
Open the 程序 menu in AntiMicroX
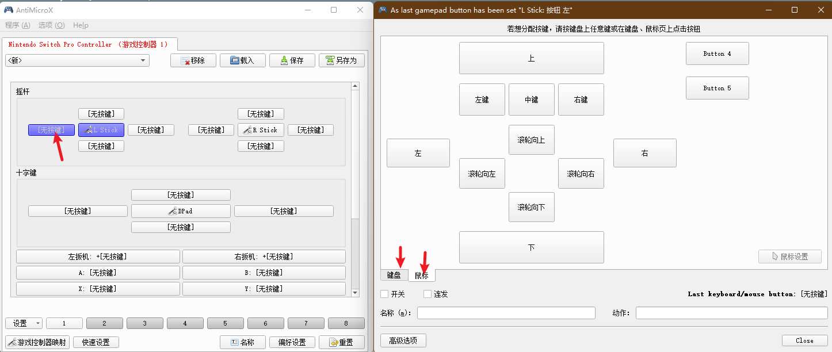pyautogui.click(x=18, y=25)
